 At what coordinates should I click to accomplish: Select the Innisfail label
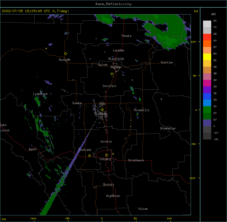coord(109,86)
